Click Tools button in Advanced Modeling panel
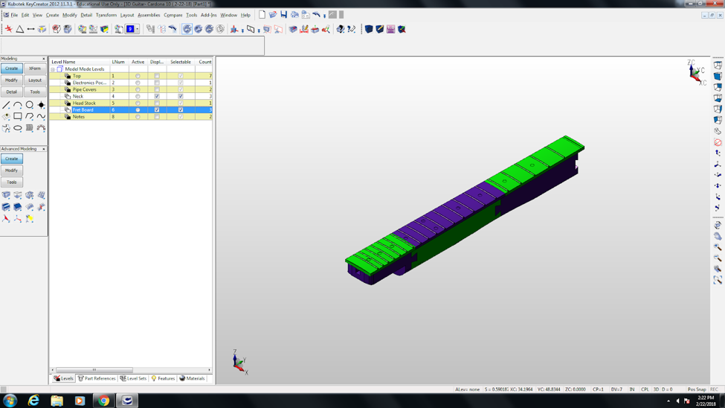Image resolution: width=725 pixels, height=408 pixels. pyautogui.click(x=12, y=182)
